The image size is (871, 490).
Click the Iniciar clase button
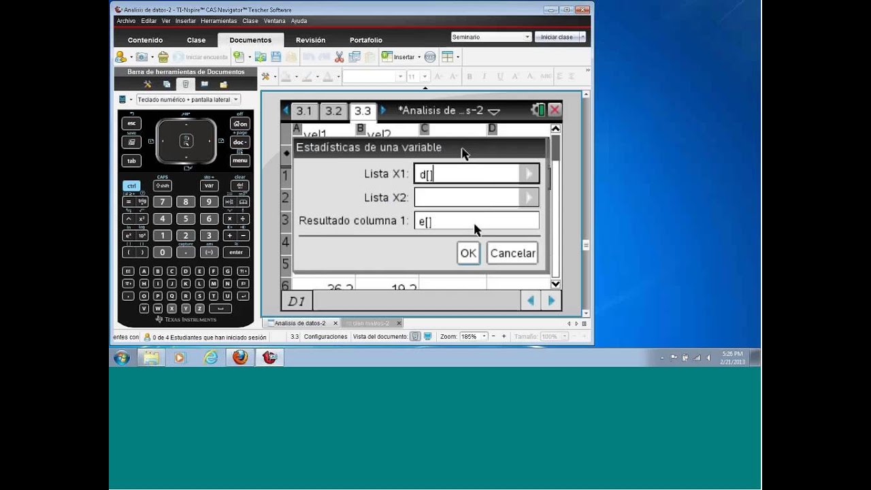point(557,37)
